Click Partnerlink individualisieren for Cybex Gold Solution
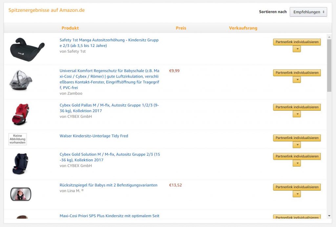 click(297, 156)
